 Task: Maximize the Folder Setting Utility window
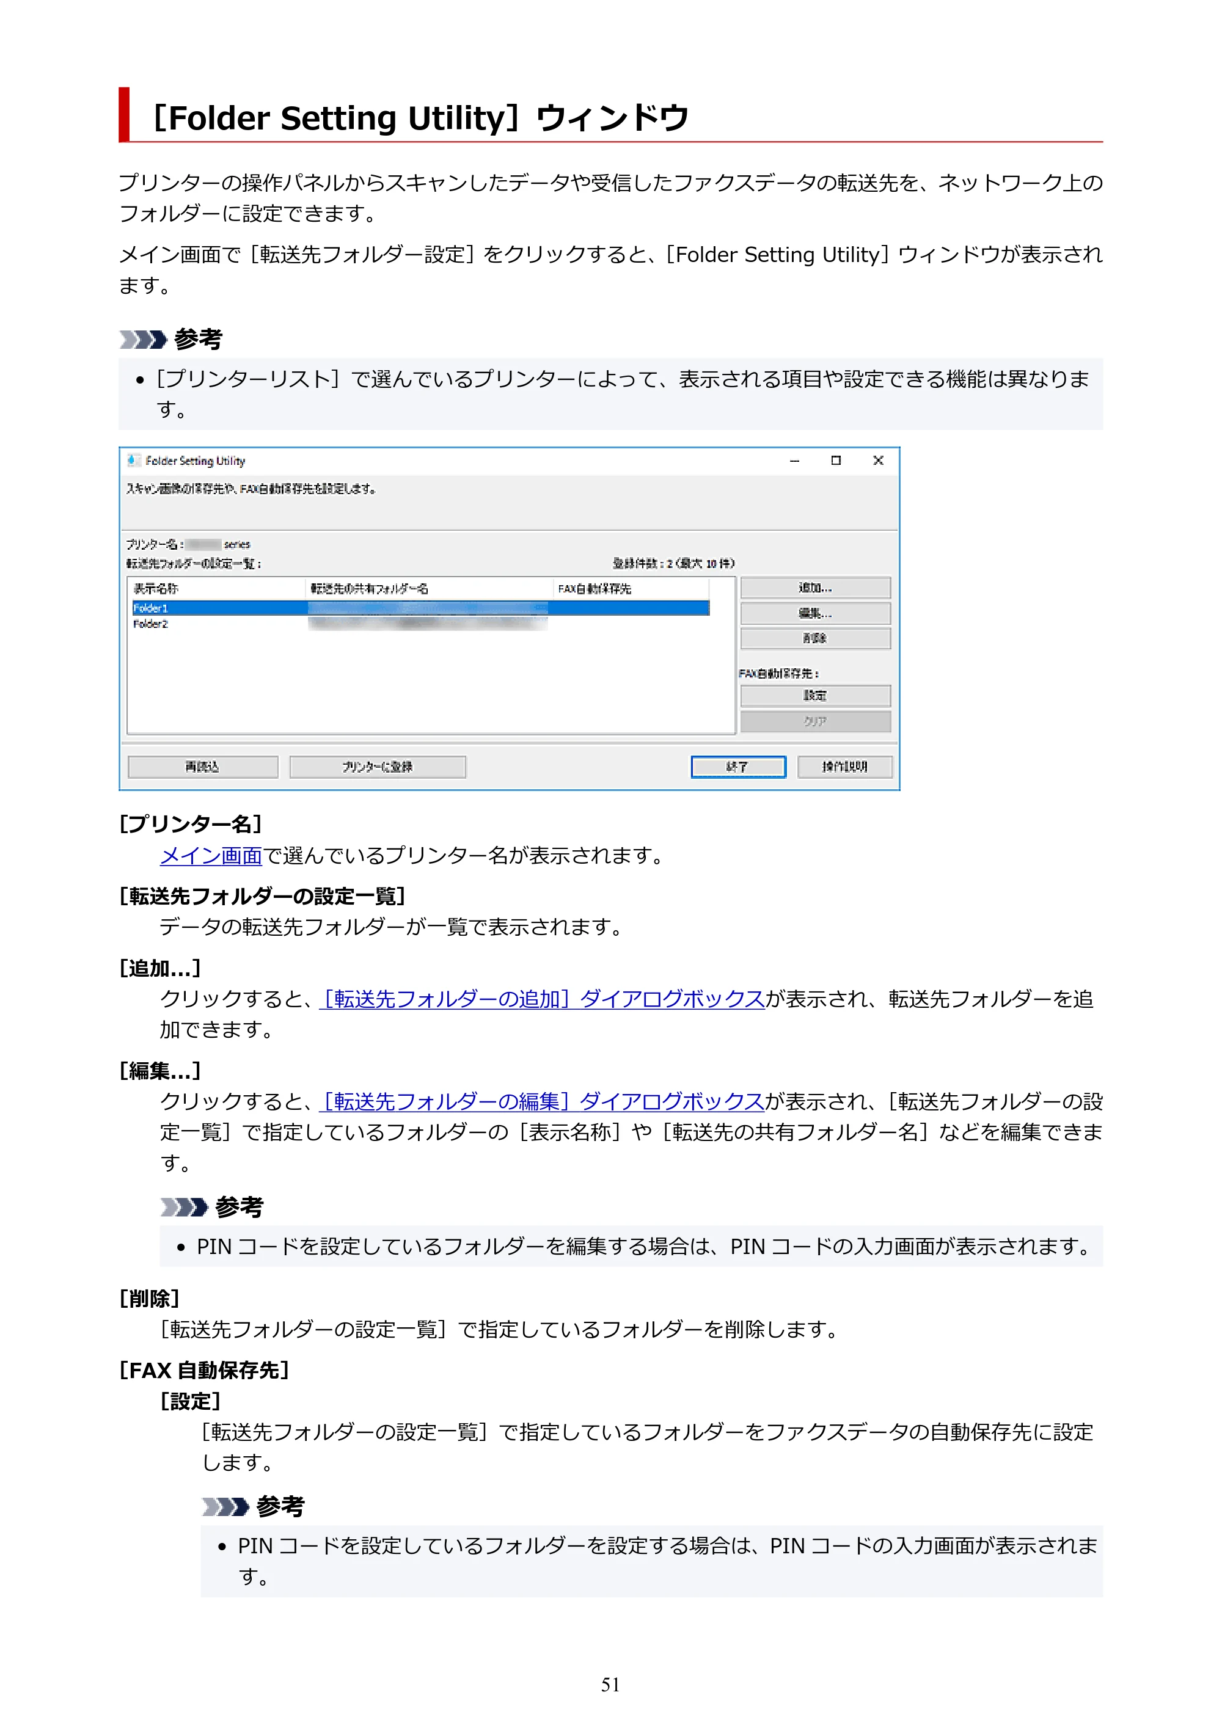(x=836, y=461)
